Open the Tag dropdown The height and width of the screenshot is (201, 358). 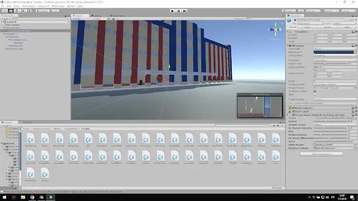[310, 23]
